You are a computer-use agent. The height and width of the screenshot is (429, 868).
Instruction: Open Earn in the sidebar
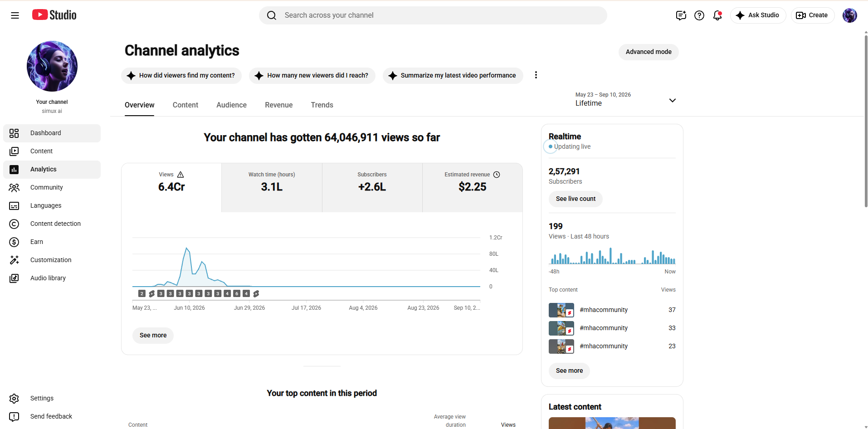(52, 242)
